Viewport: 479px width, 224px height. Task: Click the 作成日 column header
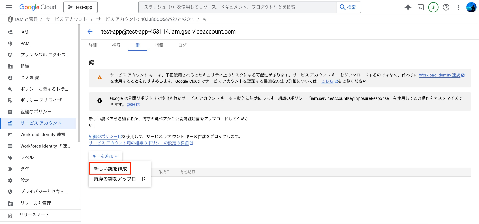164,172
